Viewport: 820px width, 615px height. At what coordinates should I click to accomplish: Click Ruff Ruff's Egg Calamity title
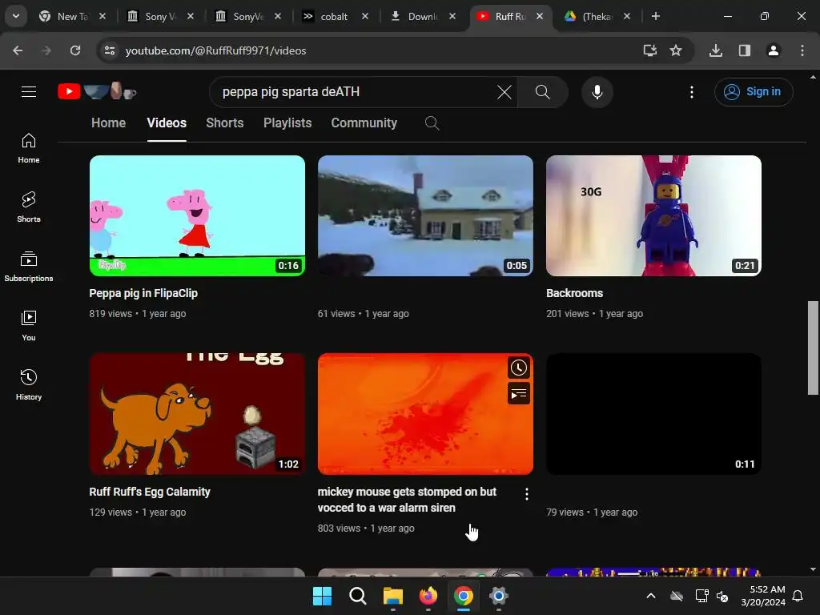pyautogui.click(x=150, y=492)
